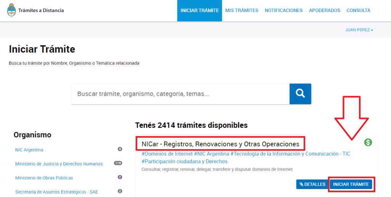Viewport: 391px width, 197px height.
Task: Select the CONSULTA menu item
Action: (x=358, y=11)
